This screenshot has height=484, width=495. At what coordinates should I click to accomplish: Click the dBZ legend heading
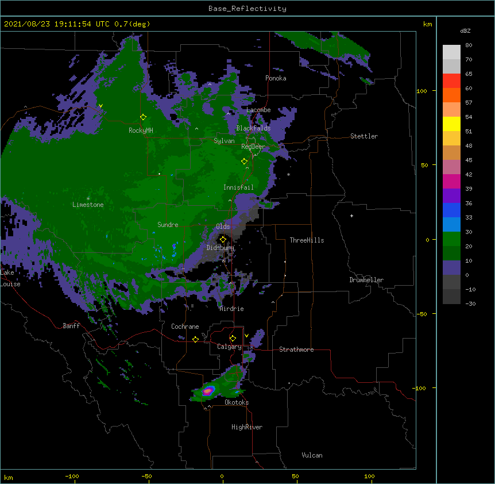[465, 30]
